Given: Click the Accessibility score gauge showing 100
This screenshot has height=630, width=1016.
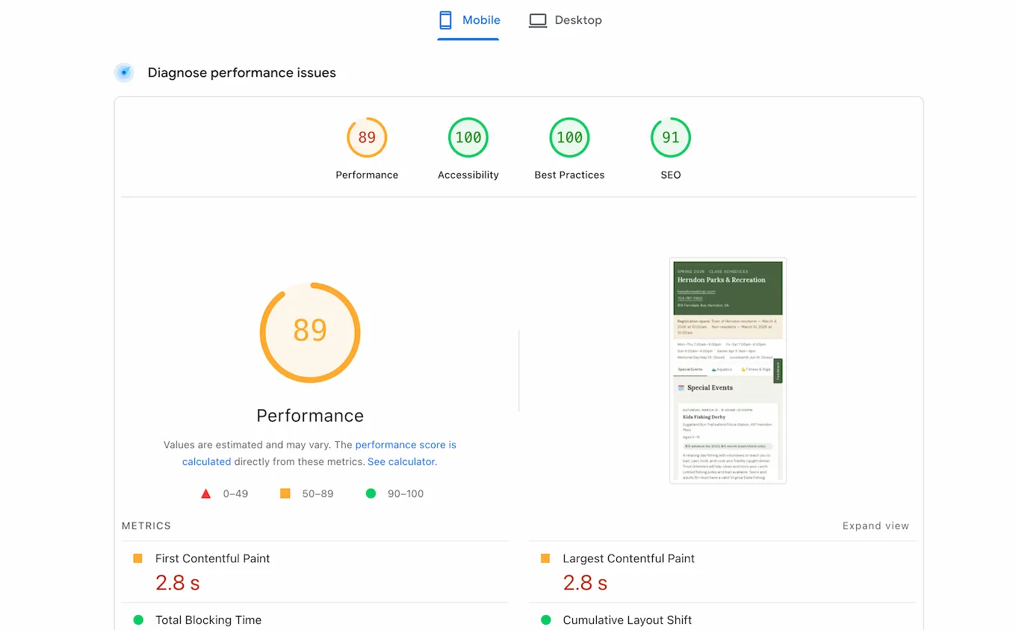Looking at the screenshot, I should (x=468, y=137).
